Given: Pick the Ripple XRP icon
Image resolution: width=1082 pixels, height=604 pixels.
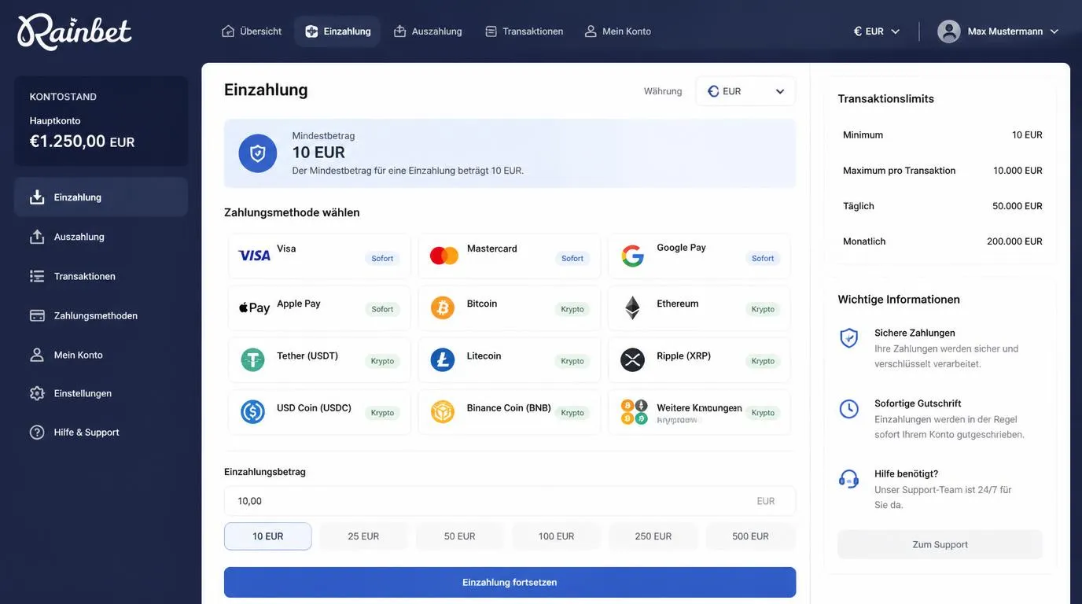Looking at the screenshot, I should (632, 360).
